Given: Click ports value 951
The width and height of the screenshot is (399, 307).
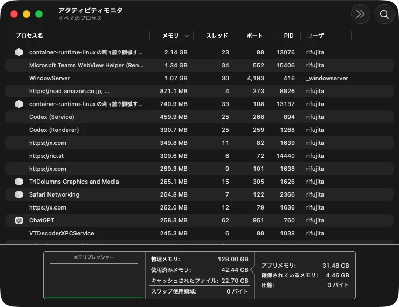Looking at the screenshot, I should pyautogui.click(x=258, y=220).
